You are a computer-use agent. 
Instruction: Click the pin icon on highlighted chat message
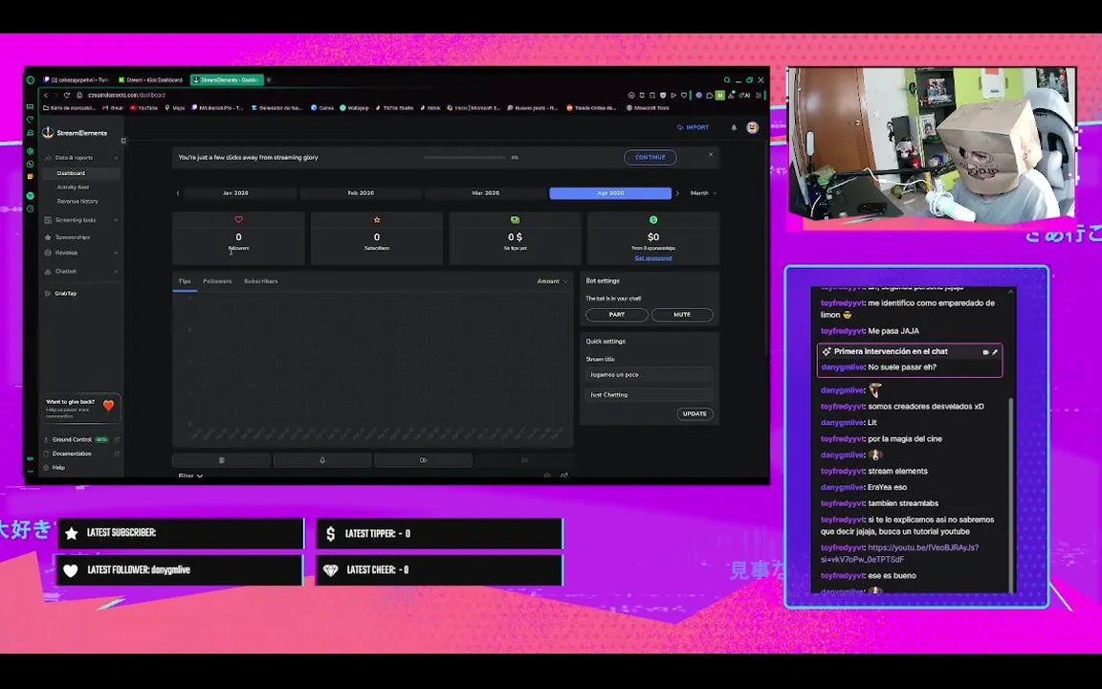pyautogui.click(x=995, y=352)
